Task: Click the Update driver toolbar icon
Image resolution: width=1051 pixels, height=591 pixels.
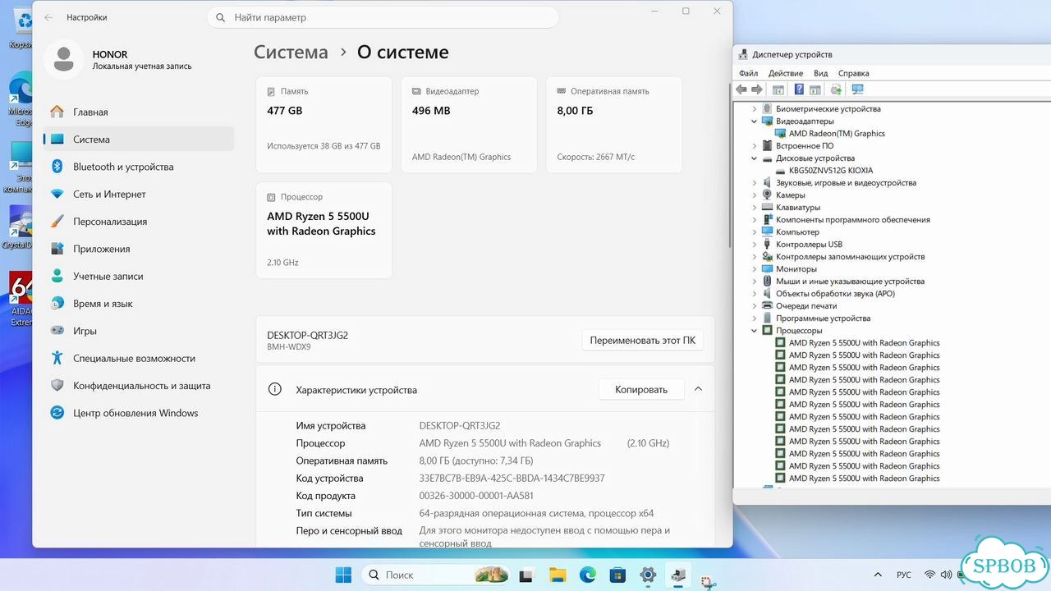Action: [836, 89]
